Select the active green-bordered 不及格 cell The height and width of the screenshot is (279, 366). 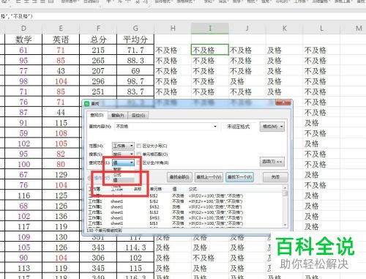coord(210,50)
